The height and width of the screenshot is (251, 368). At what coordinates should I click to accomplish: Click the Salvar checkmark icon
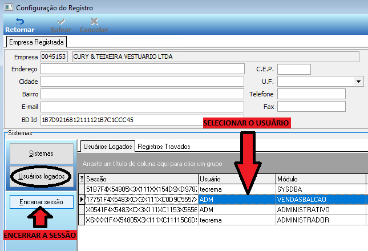[61, 22]
